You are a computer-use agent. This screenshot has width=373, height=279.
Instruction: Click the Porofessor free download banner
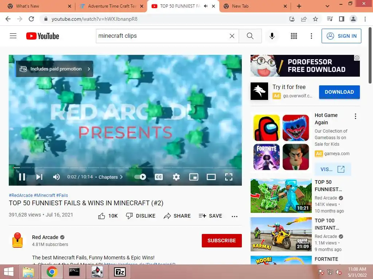[305, 66]
